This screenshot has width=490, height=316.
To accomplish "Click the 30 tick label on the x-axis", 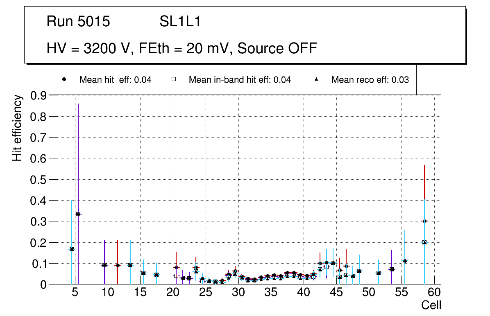I will coord(238,292).
